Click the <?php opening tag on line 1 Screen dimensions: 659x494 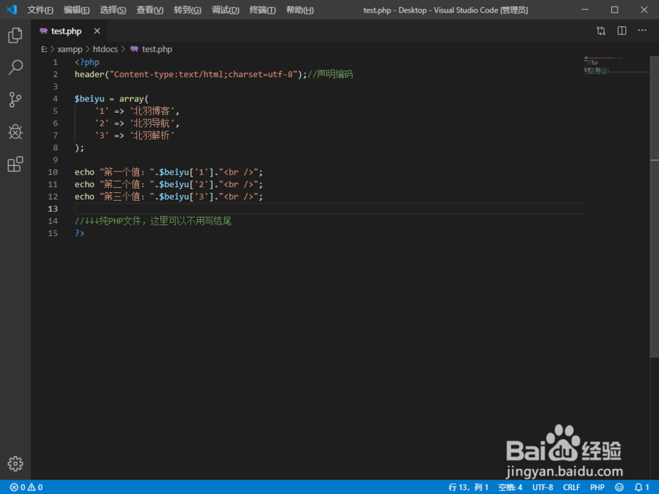tap(87, 62)
